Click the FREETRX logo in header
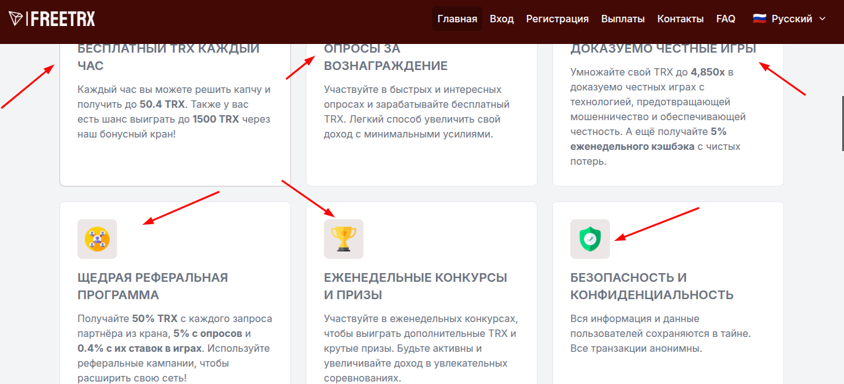This screenshot has height=384, width=844. coord(52,19)
